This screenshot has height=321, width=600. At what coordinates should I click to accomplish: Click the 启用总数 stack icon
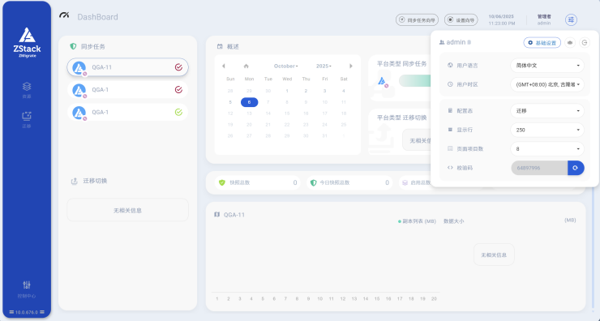click(405, 182)
